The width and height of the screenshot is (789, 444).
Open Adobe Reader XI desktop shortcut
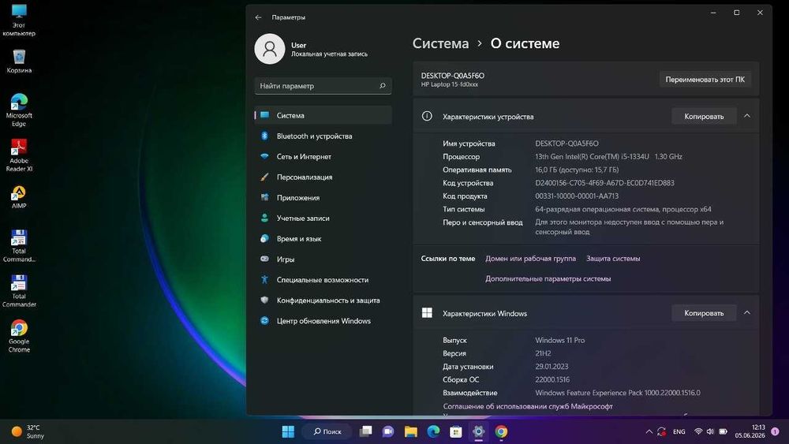point(19,155)
